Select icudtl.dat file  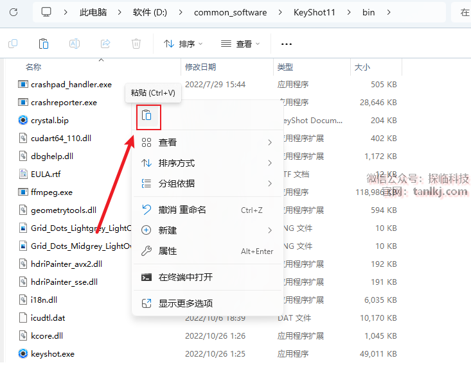pos(48,318)
